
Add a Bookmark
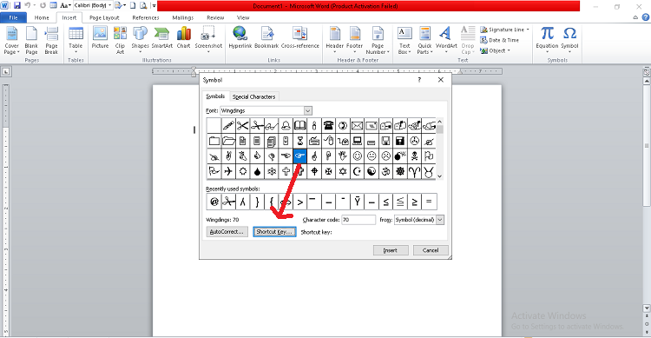[x=266, y=38]
